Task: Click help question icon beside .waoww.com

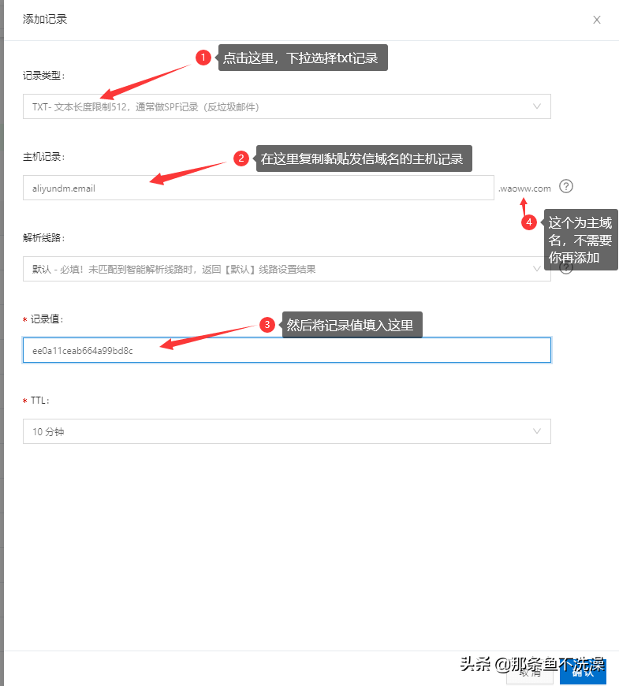Action: coord(566,186)
